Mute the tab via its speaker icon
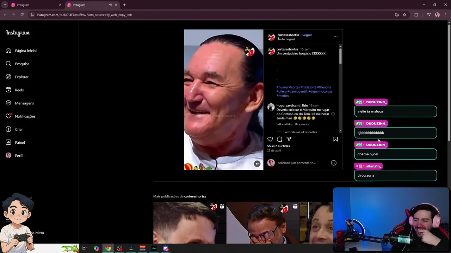 coord(110,5)
